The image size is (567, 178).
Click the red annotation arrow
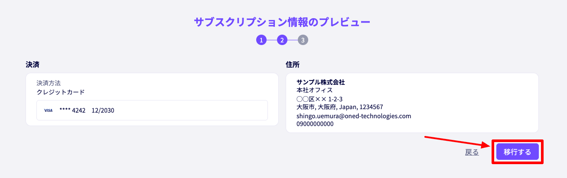tap(458, 142)
